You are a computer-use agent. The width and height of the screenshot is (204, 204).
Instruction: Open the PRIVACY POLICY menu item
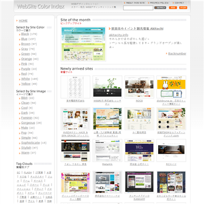point(158,3)
